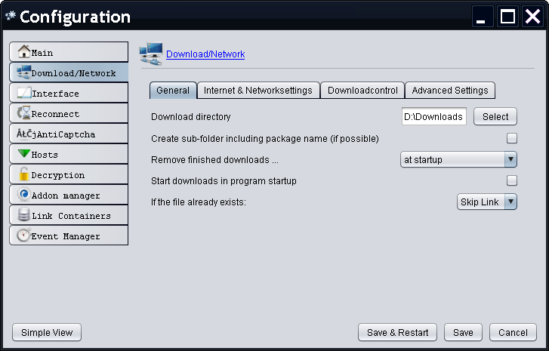549x351 pixels.
Task: Switch to Internet & Networksettings tab
Action: click(258, 91)
